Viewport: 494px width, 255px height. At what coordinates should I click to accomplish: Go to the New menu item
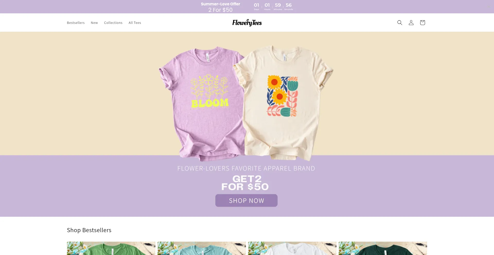[94, 23]
